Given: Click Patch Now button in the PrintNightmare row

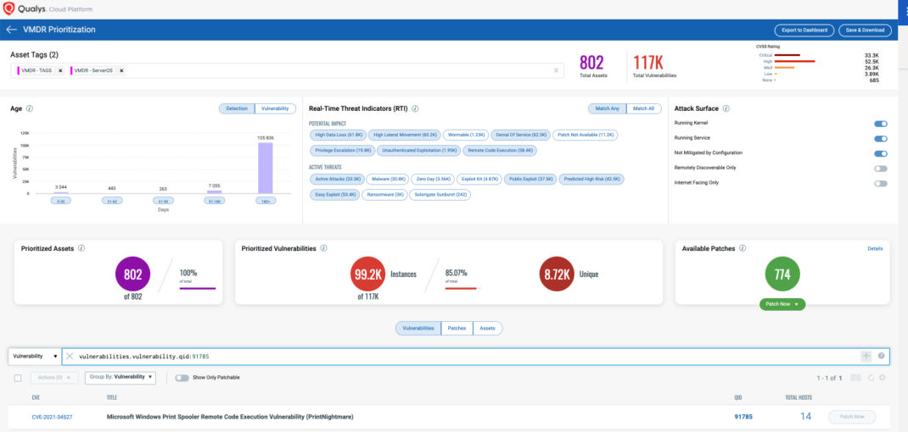Looking at the screenshot, I should click(x=852, y=417).
